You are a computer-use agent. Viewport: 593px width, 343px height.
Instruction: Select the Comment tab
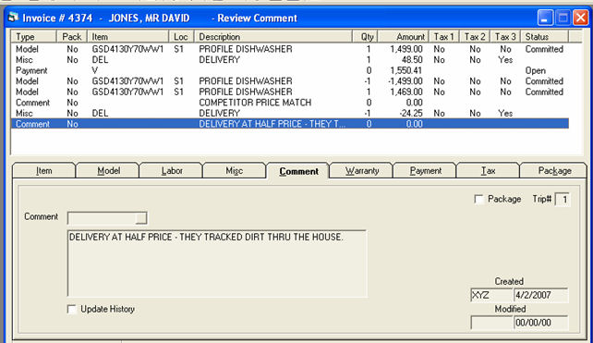(298, 171)
